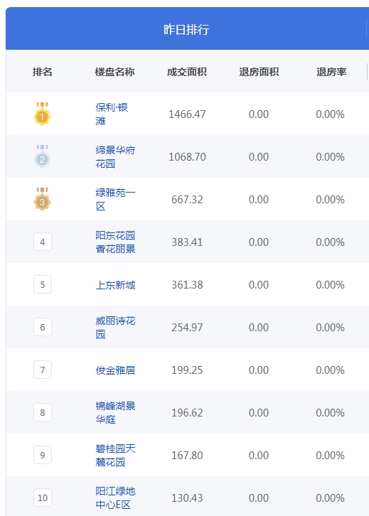Open the 碧桂园天麓花园 link

click(x=115, y=455)
